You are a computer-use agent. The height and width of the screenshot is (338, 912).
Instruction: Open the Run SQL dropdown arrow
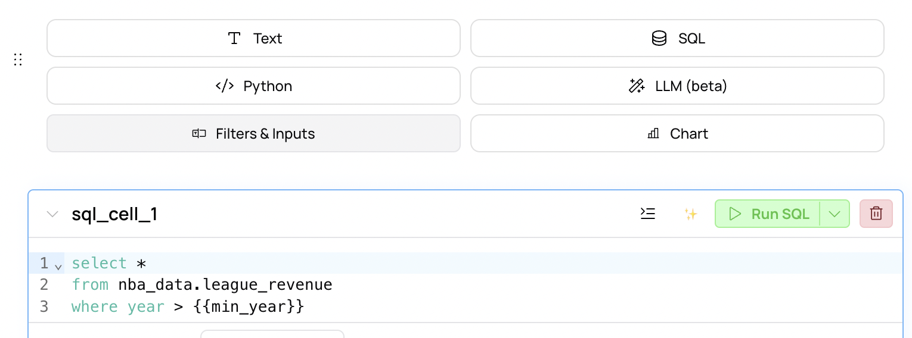coord(835,214)
